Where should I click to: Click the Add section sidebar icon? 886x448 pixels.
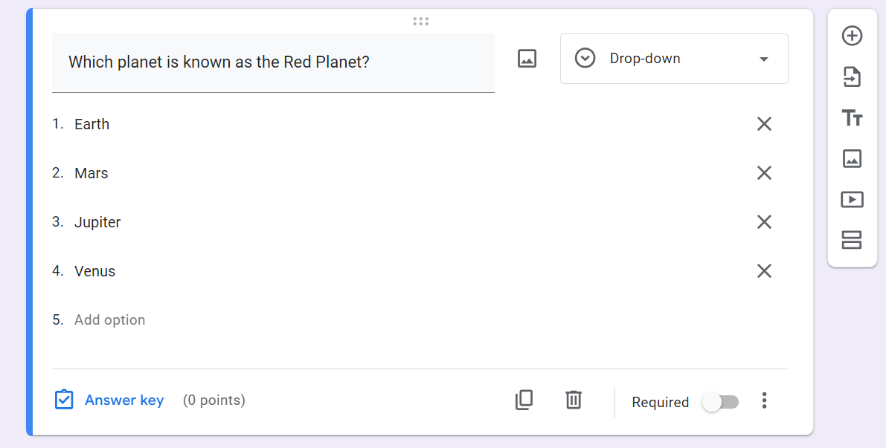pyautogui.click(x=852, y=240)
